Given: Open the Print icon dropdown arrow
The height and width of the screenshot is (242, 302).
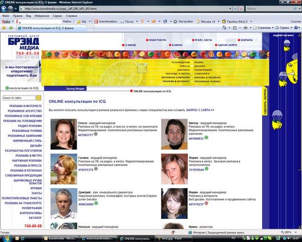Looking at the screenshot, I should (251, 28).
